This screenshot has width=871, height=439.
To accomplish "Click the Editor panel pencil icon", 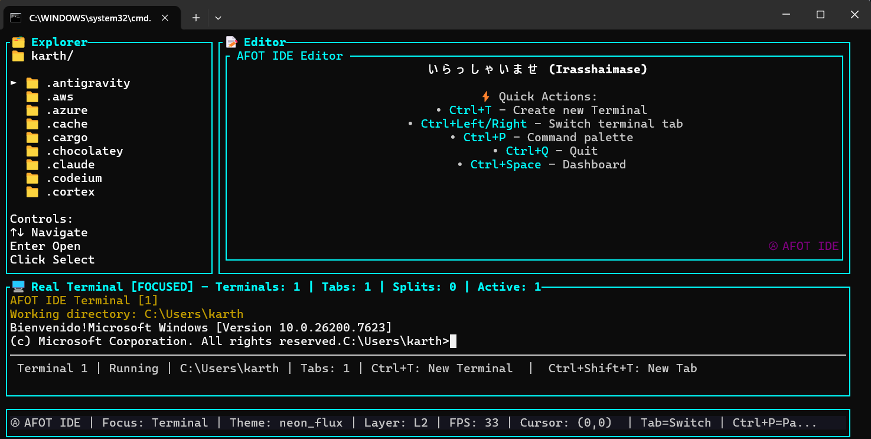I will 230,42.
